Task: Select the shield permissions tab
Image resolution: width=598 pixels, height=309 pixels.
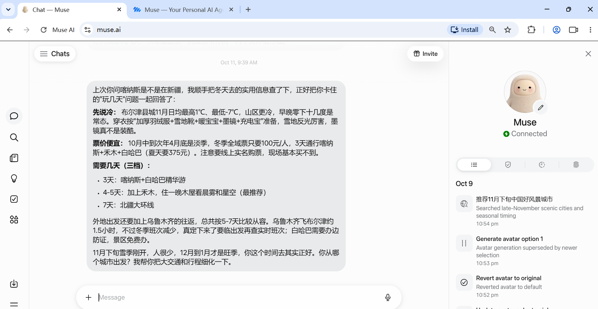Action: [508, 165]
